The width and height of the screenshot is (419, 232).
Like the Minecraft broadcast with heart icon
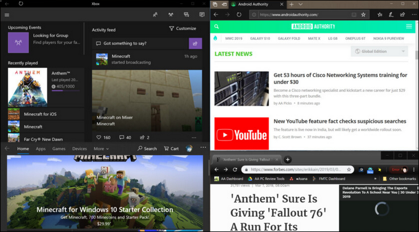pos(99,137)
